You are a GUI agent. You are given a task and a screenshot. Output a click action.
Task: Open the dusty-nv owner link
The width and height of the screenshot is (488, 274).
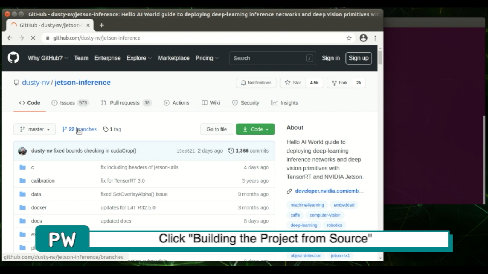tap(36, 83)
